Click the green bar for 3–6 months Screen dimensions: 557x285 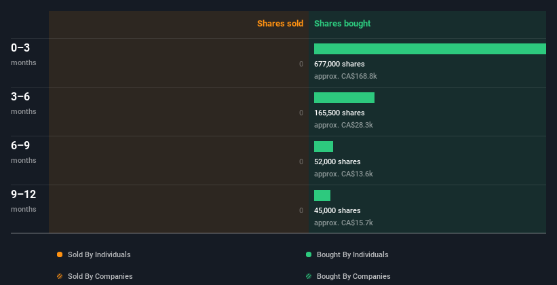click(344, 98)
